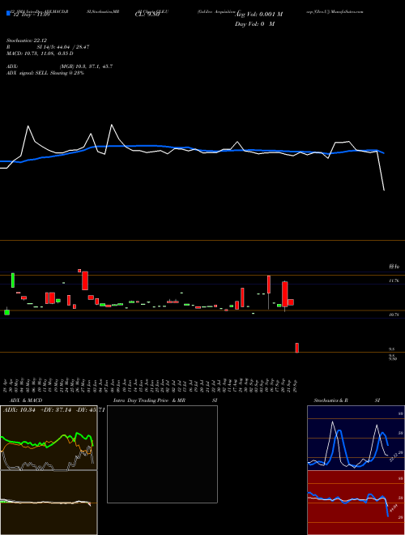Click the (MGR) 10.3, 37.1, 45.7 values
This screenshot has height=535, width=405.
(86, 66)
